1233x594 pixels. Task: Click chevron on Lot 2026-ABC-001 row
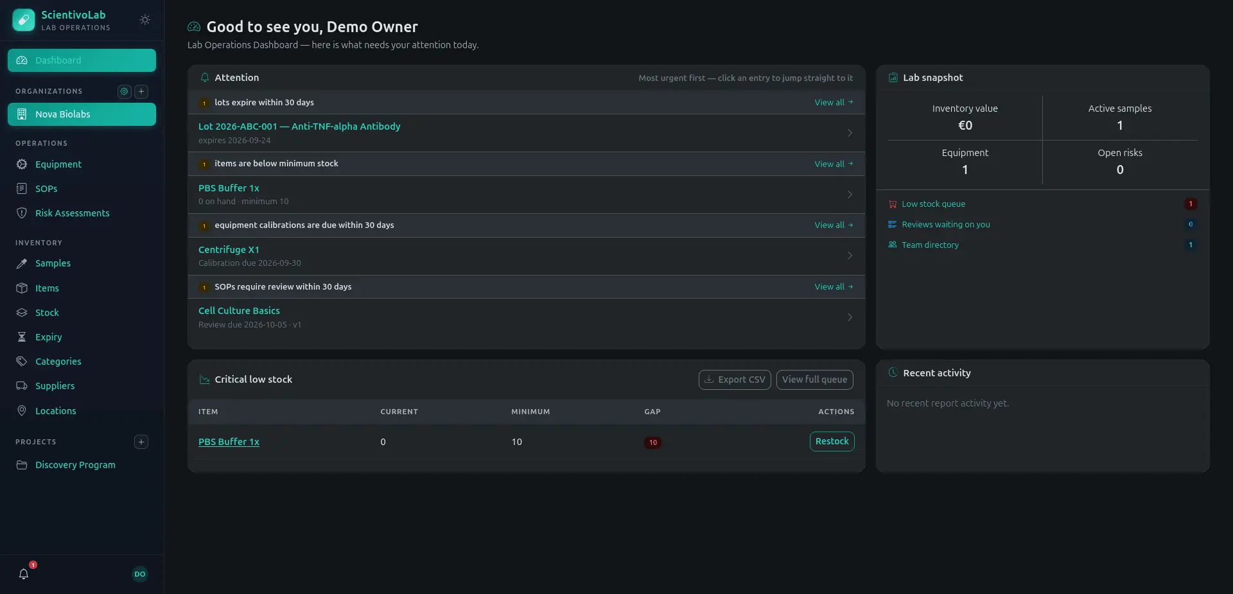(850, 133)
